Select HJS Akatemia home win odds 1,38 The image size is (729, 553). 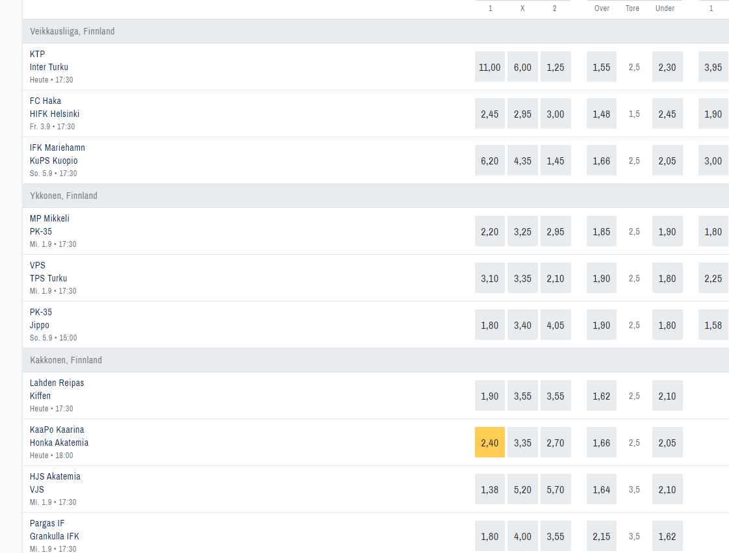click(x=490, y=489)
